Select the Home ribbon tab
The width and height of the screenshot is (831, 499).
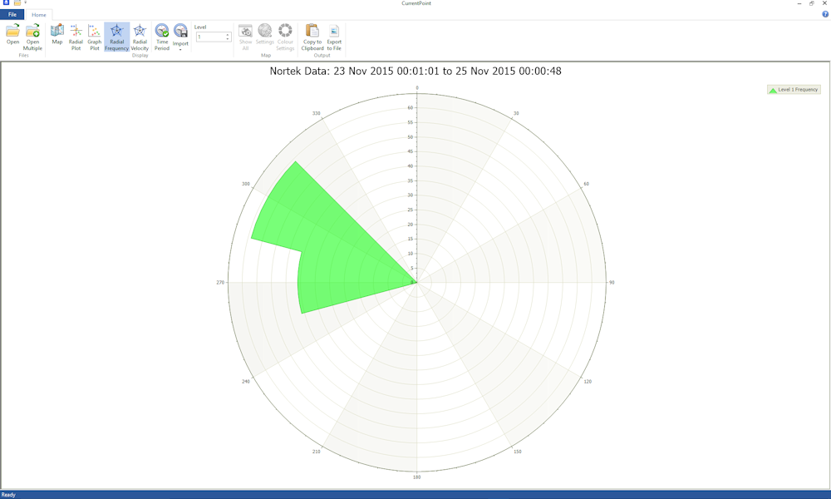(x=39, y=15)
